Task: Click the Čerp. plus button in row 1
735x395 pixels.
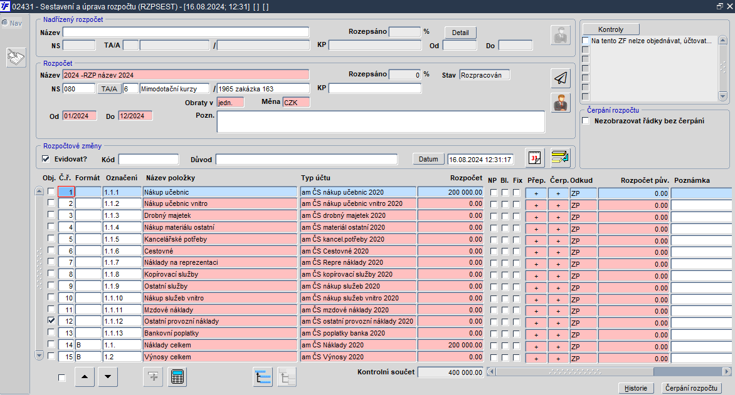Action: pyautogui.click(x=558, y=193)
